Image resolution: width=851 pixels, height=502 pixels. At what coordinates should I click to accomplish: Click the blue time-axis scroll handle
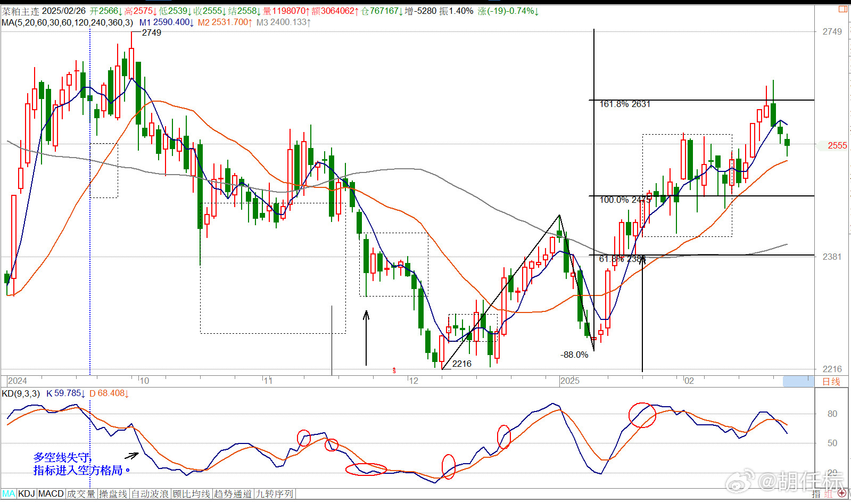[x=798, y=381]
